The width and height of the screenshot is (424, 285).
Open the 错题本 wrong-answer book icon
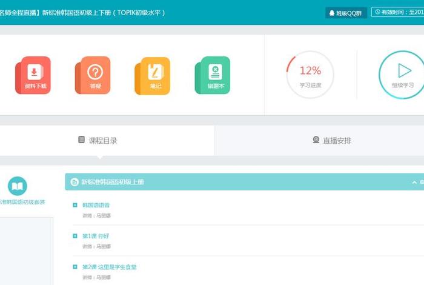coord(213,75)
